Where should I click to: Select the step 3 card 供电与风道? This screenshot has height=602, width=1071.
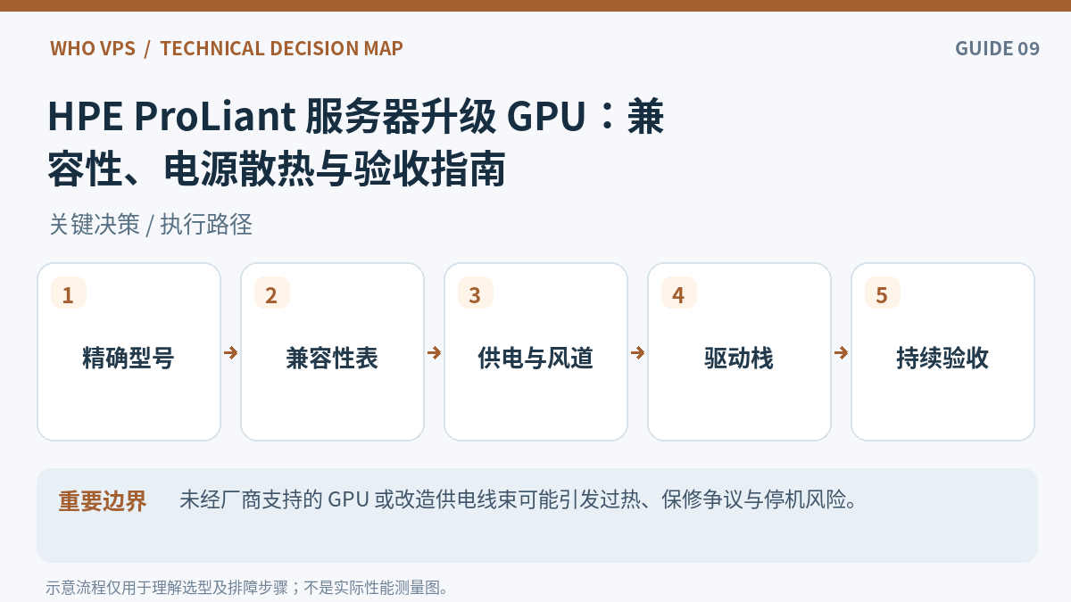pos(535,351)
